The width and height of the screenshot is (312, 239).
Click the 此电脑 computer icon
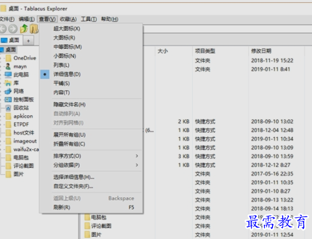tap(8, 75)
